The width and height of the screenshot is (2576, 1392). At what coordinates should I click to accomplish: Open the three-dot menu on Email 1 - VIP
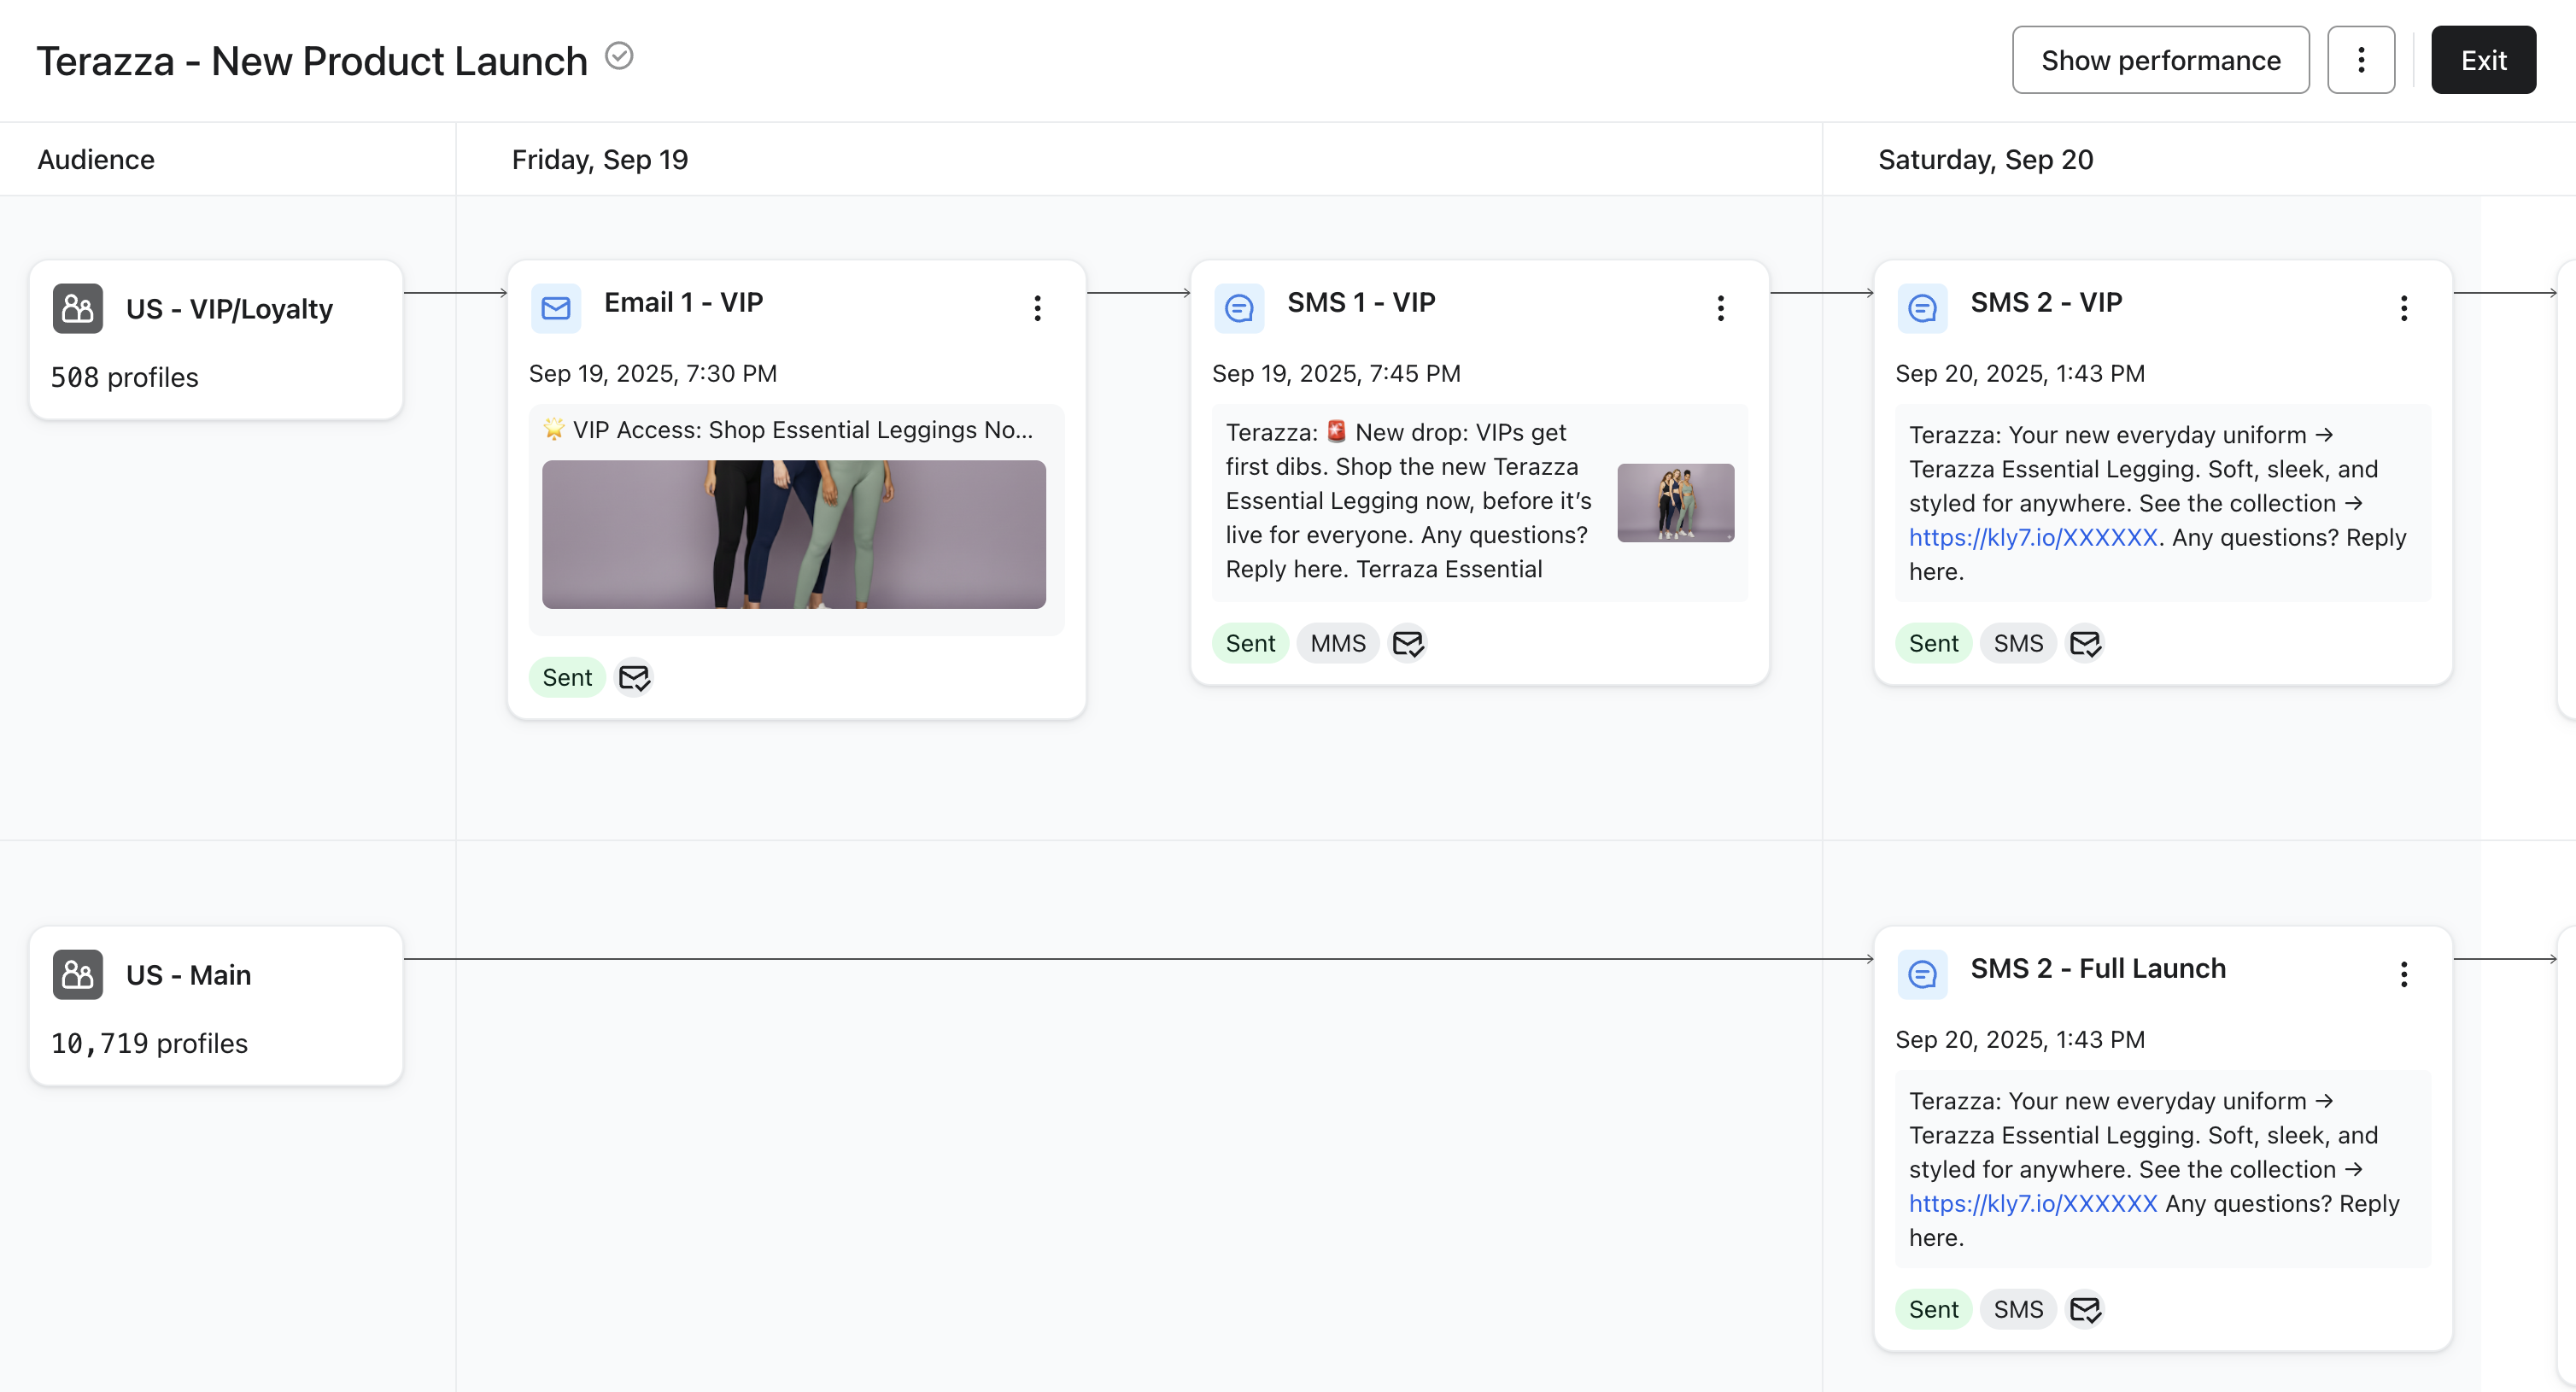click(x=1037, y=308)
